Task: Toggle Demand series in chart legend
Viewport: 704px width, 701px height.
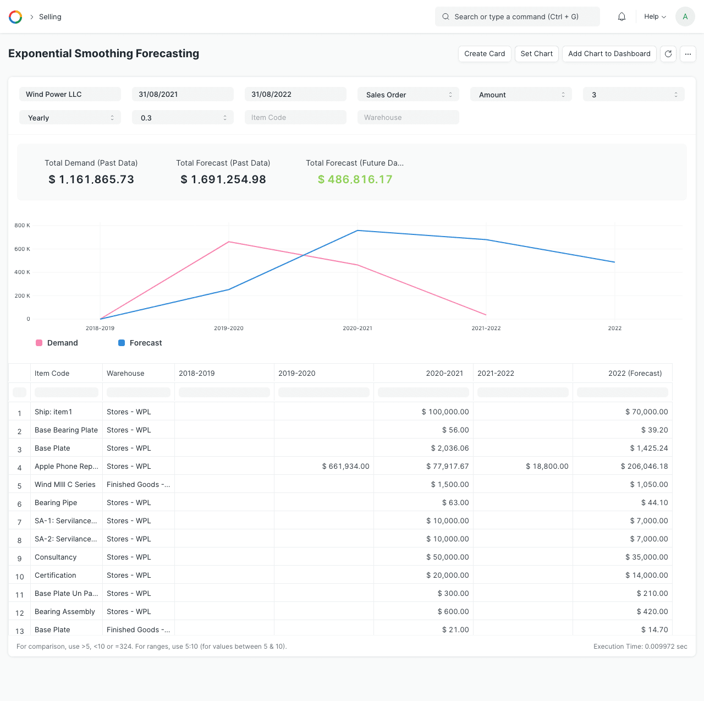Action: pyautogui.click(x=57, y=343)
